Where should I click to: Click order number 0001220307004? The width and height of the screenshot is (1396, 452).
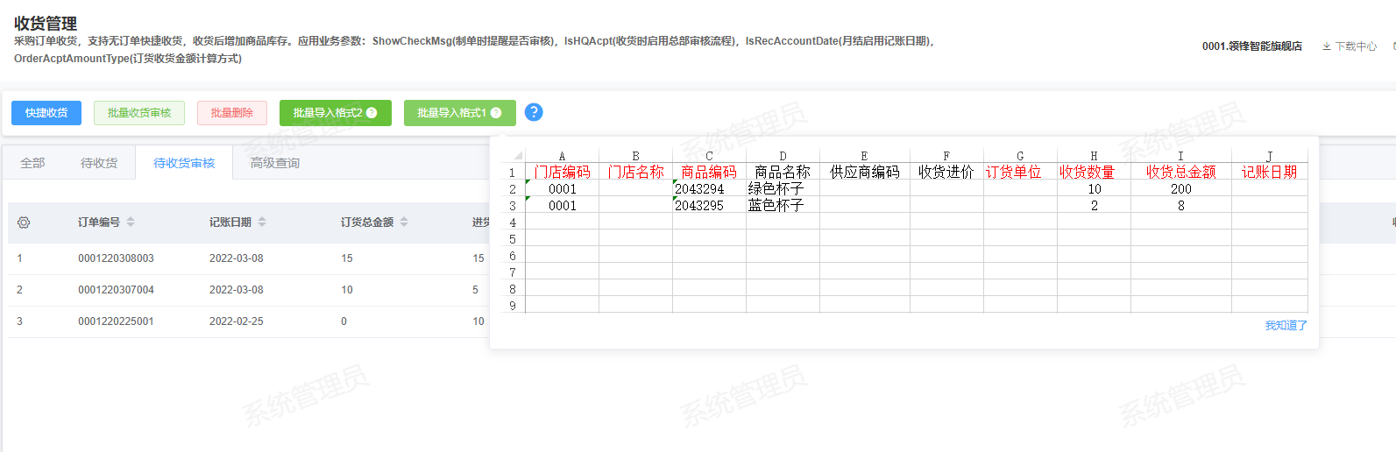pyautogui.click(x=116, y=290)
